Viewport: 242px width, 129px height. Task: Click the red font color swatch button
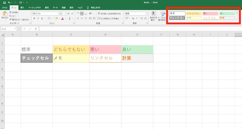pyautogui.click(x=62, y=19)
